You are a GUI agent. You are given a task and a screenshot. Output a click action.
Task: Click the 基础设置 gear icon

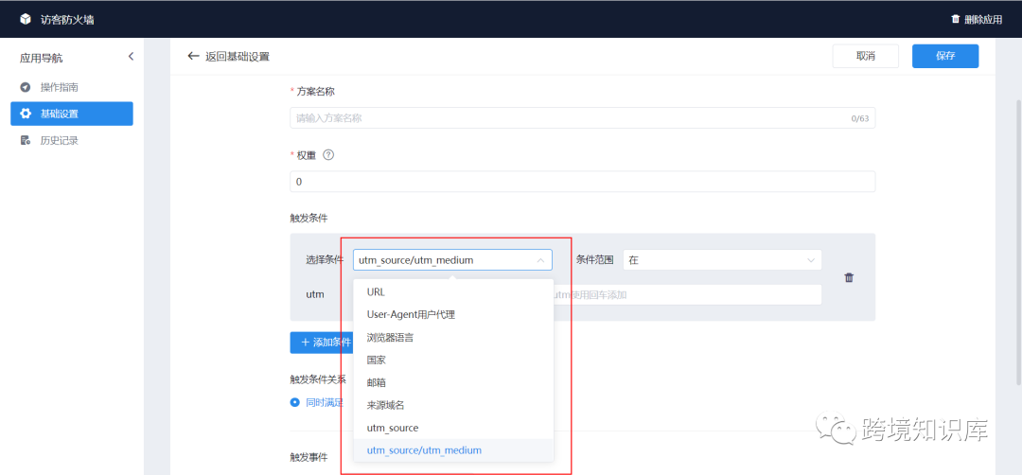[x=26, y=114]
